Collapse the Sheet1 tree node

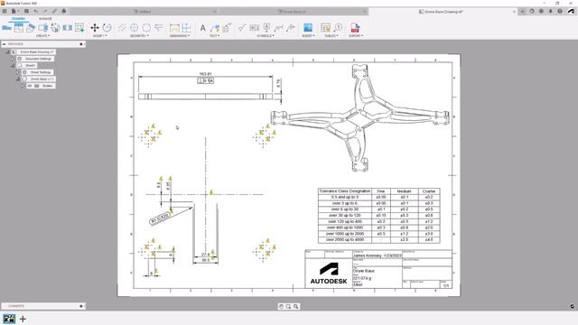pyautogui.click(x=13, y=66)
